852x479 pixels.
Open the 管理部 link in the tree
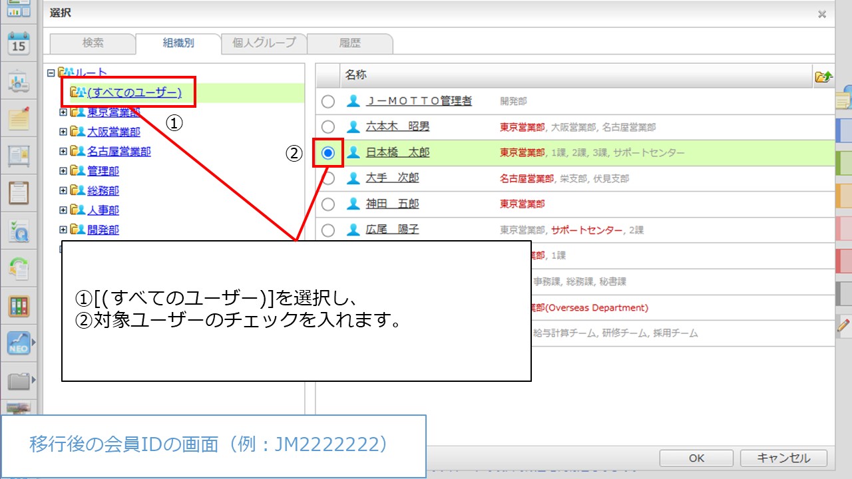103,171
